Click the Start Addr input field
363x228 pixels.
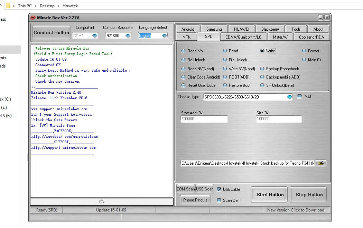204,119
